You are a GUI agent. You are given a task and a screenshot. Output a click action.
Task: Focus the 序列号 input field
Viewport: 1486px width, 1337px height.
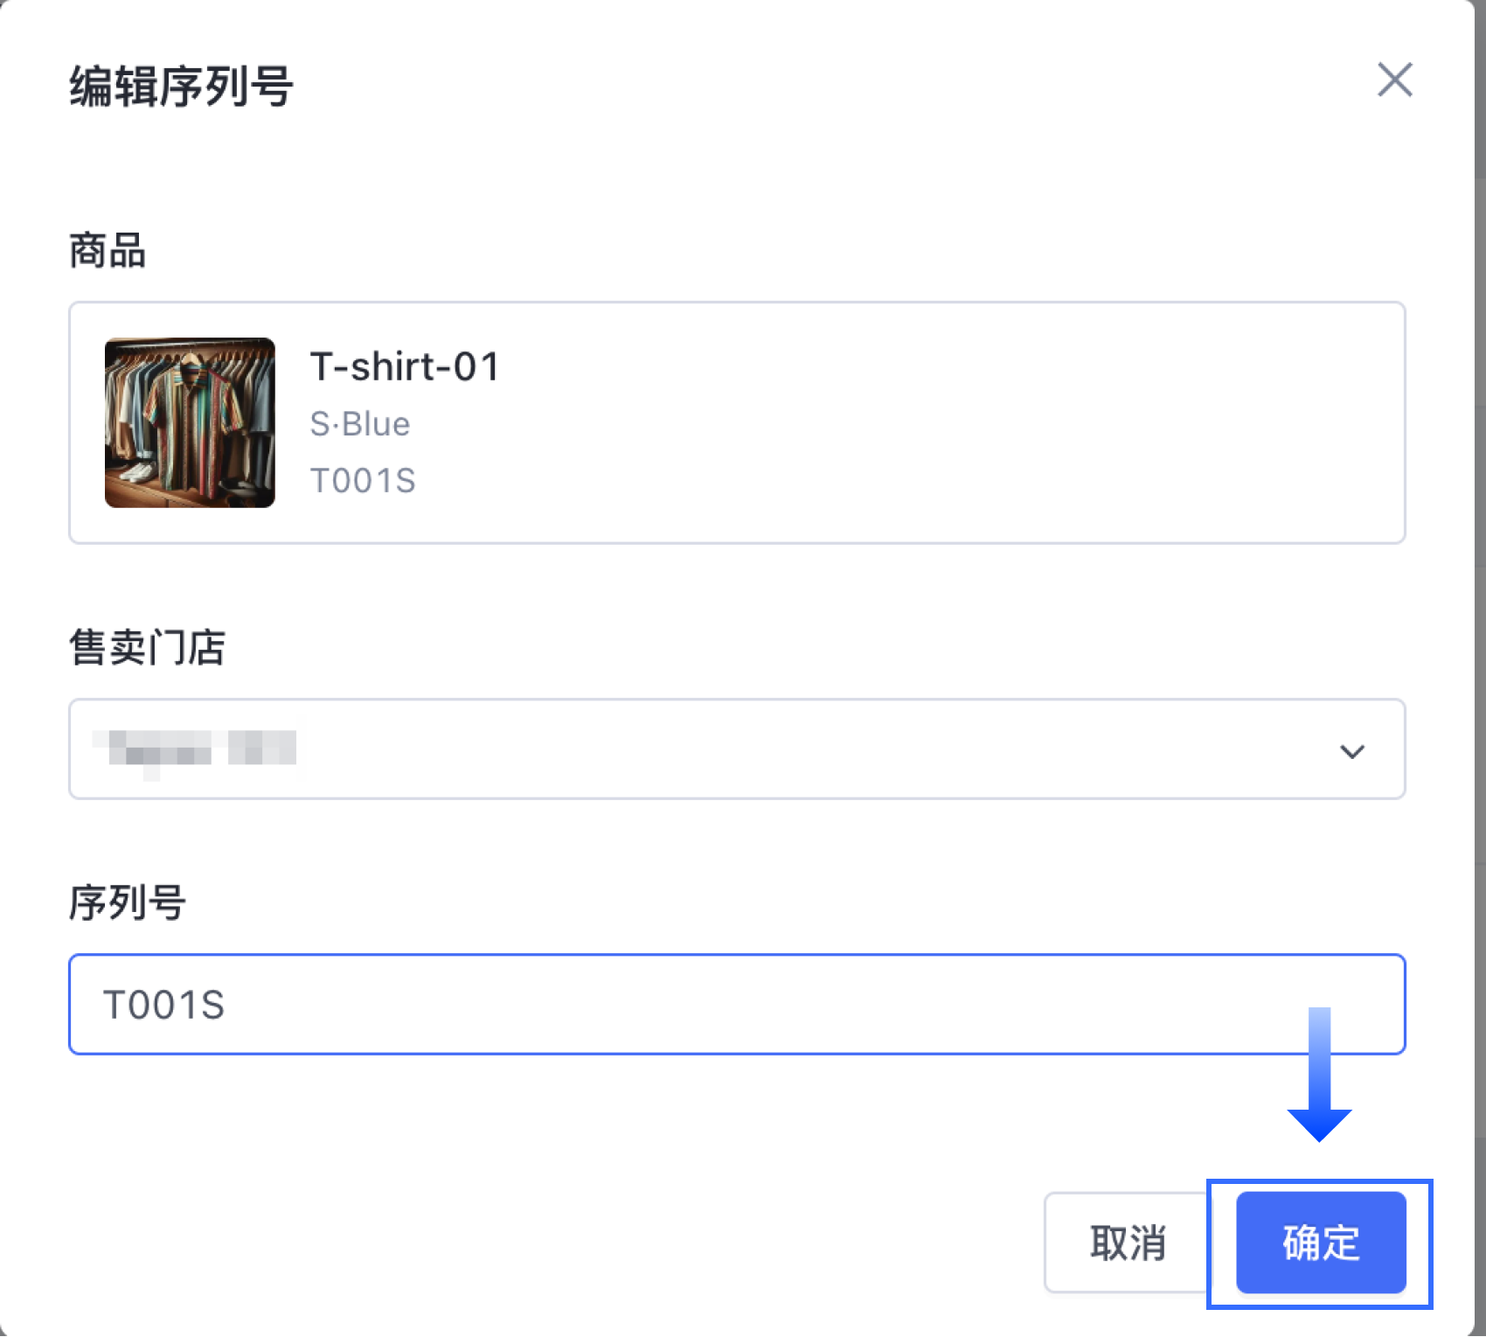point(737,1004)
